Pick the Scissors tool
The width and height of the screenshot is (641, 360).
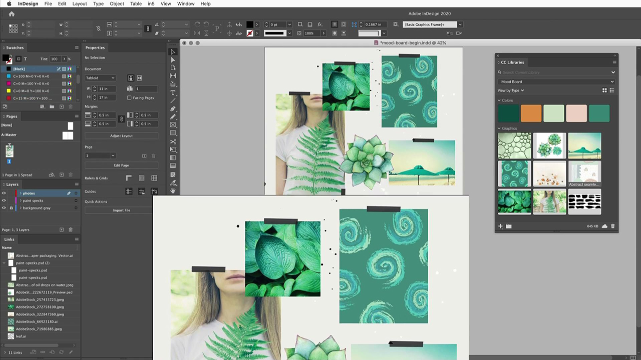pos(173,141)
